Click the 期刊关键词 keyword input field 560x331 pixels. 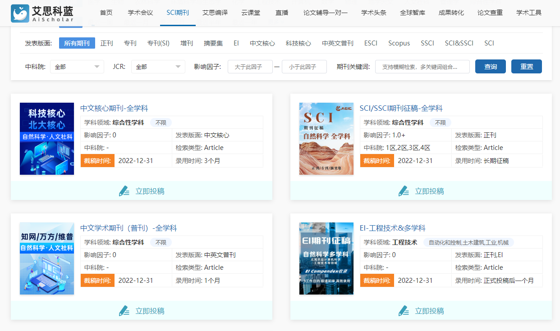(x=422, y=66)
